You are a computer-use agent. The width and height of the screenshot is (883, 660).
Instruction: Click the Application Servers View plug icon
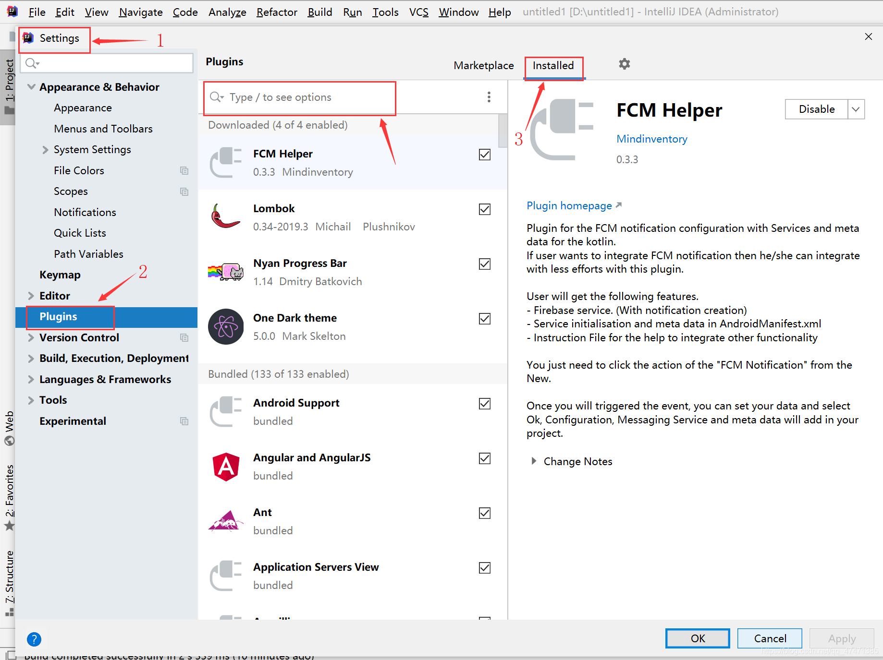click(226, 576)
